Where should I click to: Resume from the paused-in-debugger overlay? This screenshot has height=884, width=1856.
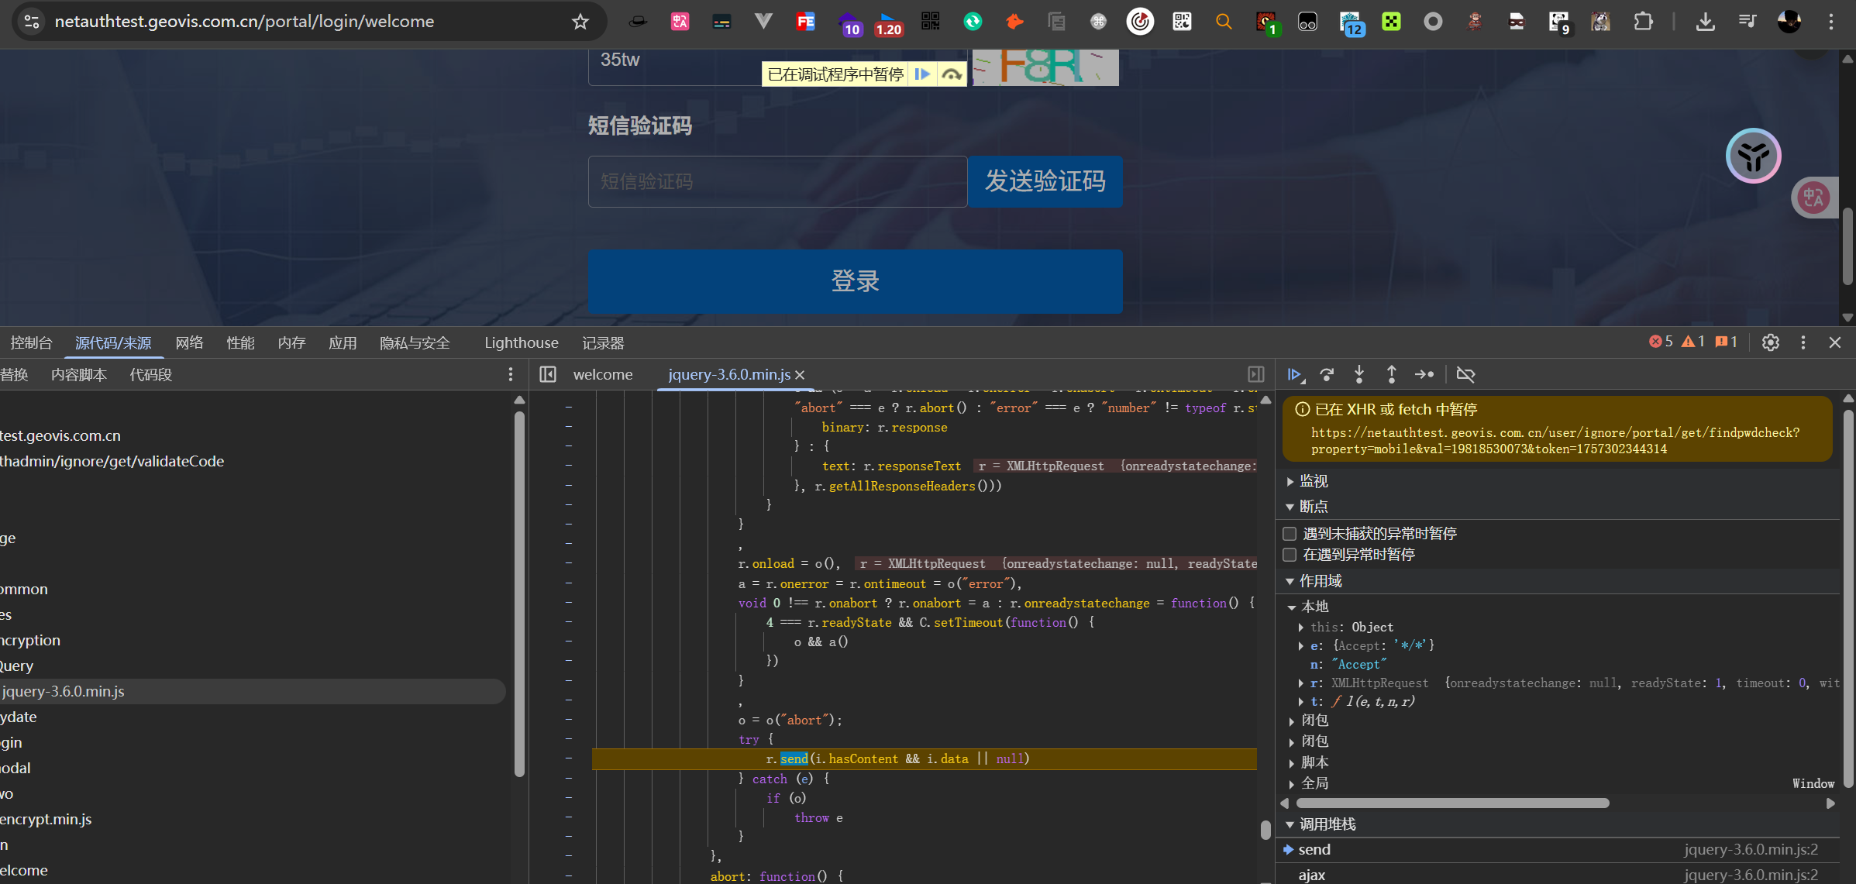click(922, 74)
